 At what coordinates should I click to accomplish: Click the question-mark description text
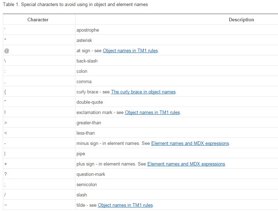[91, 174]
